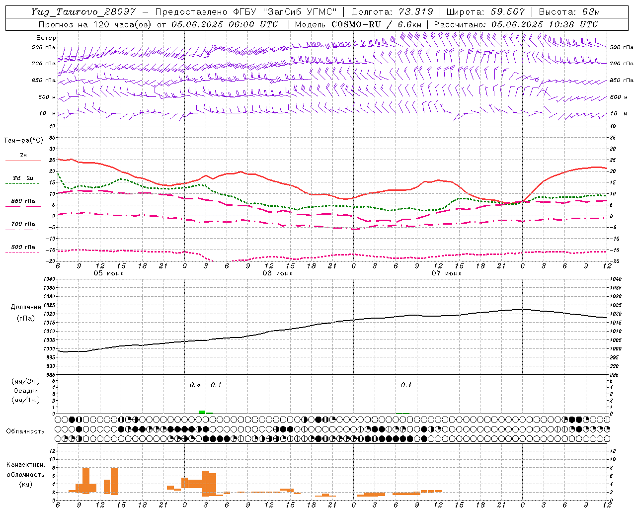
Task: Click the tallest green precipitation bar
Action: [202, 412]
